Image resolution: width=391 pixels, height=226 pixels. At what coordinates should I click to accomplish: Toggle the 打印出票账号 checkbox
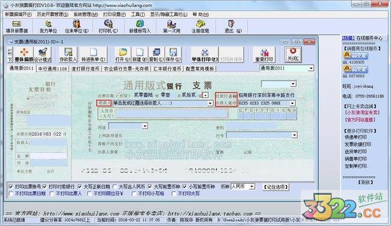point(11,187)
